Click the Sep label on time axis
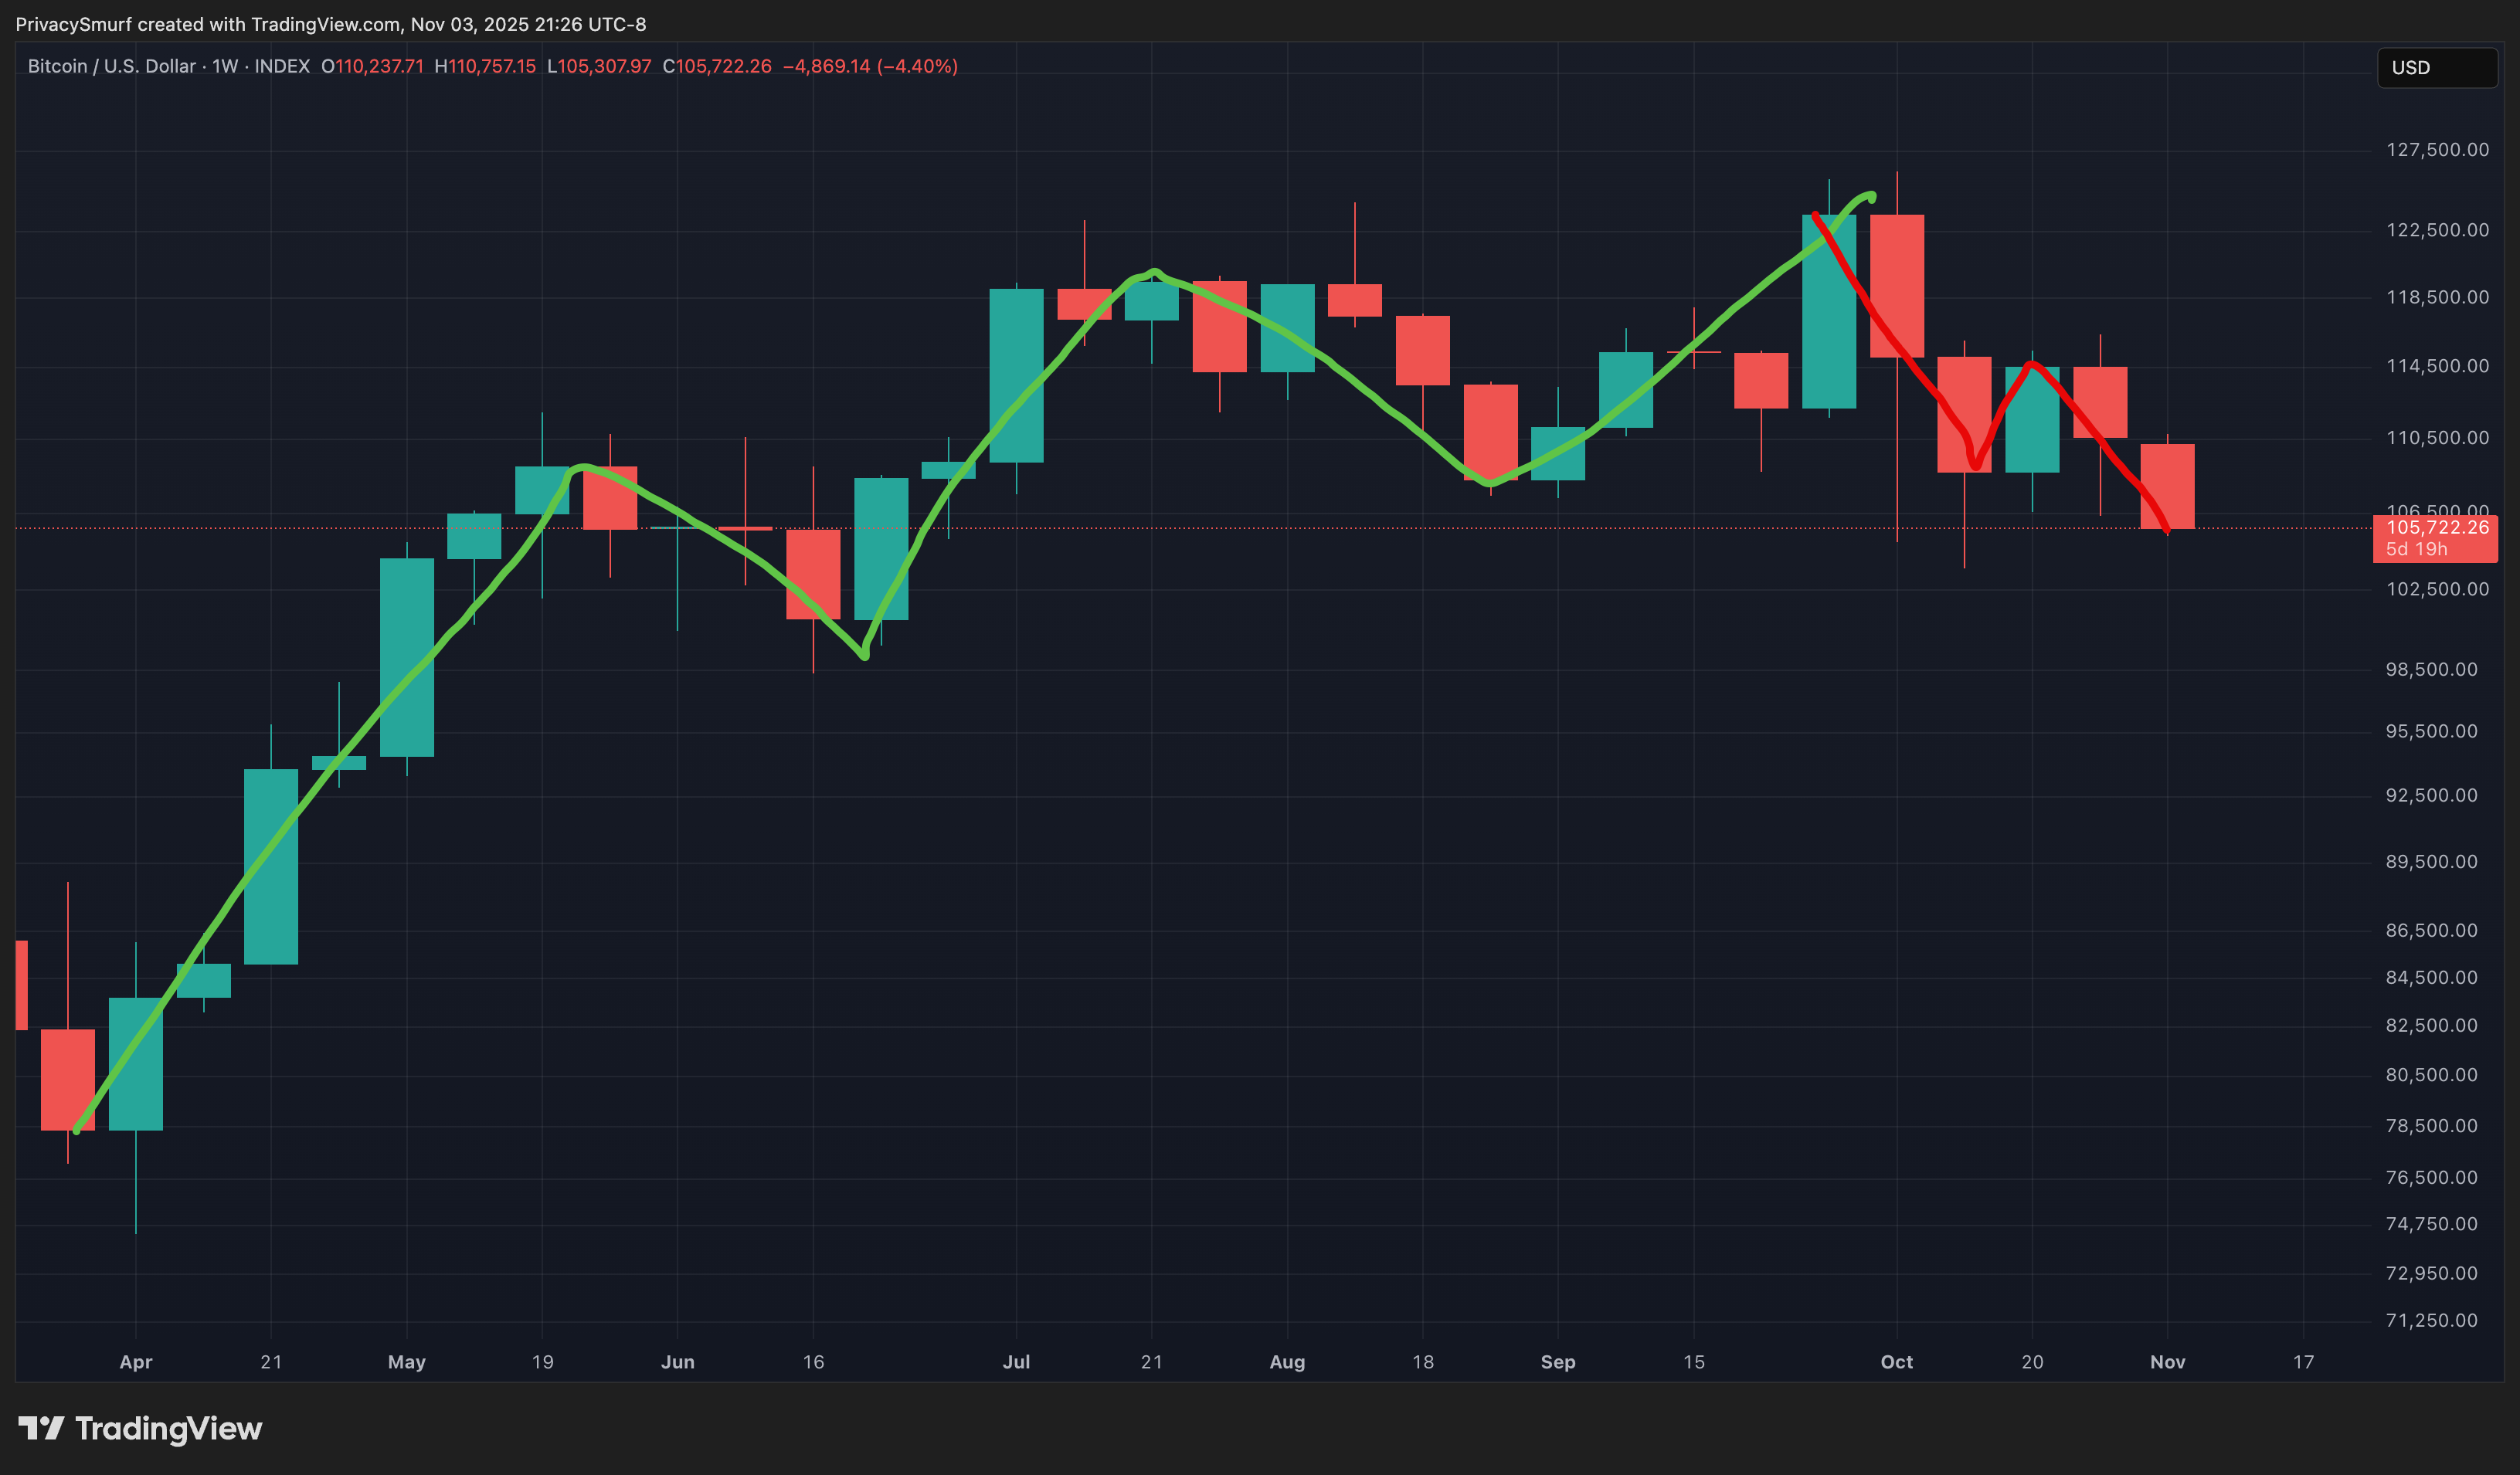 (x=1557, y=1361)
